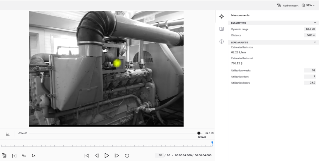Click the eraser tool icon
The height and width of the screenshot is (161, 319).
pos(24,155)
